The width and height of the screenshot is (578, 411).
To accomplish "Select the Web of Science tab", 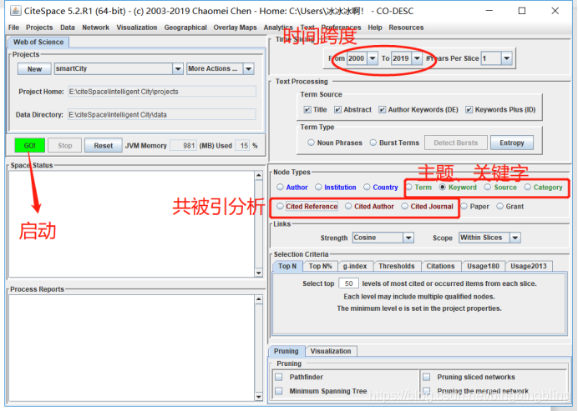I will (x=38, y=42).
